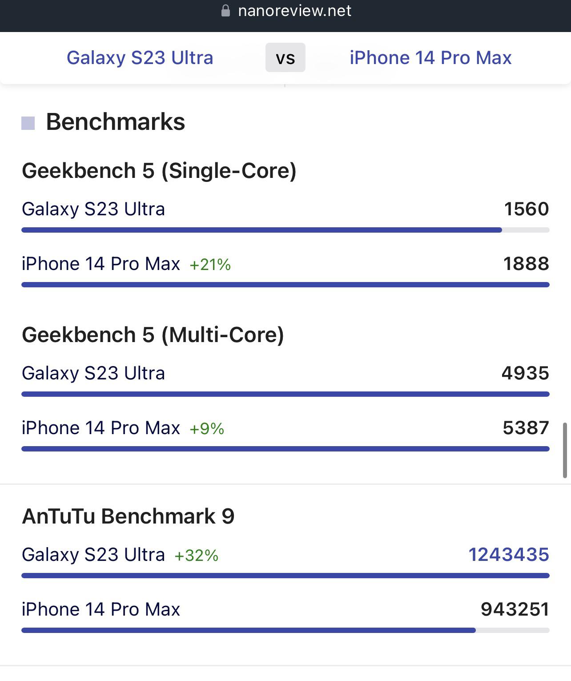
Task: Select the Geekbench 5 (Multi-Core) heading
Action: (x=153, y=335)
